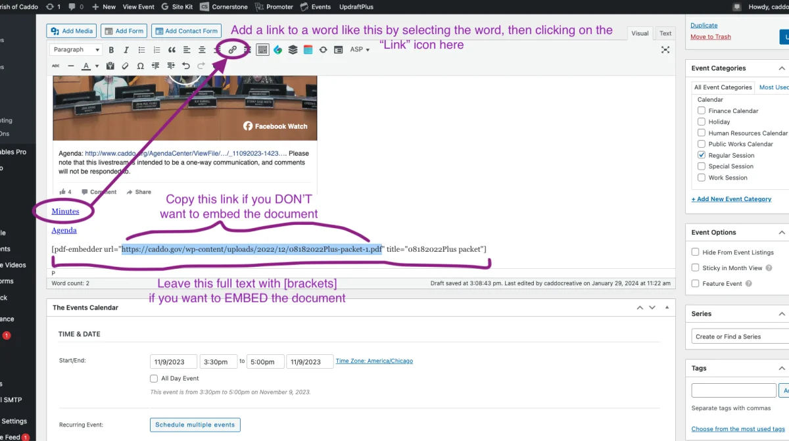Apply italic formatting to text

126,50
